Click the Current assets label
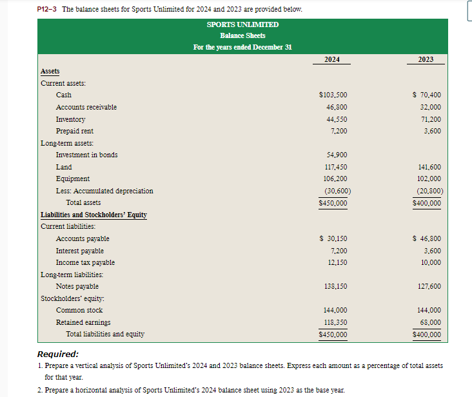 pos(63,83)
